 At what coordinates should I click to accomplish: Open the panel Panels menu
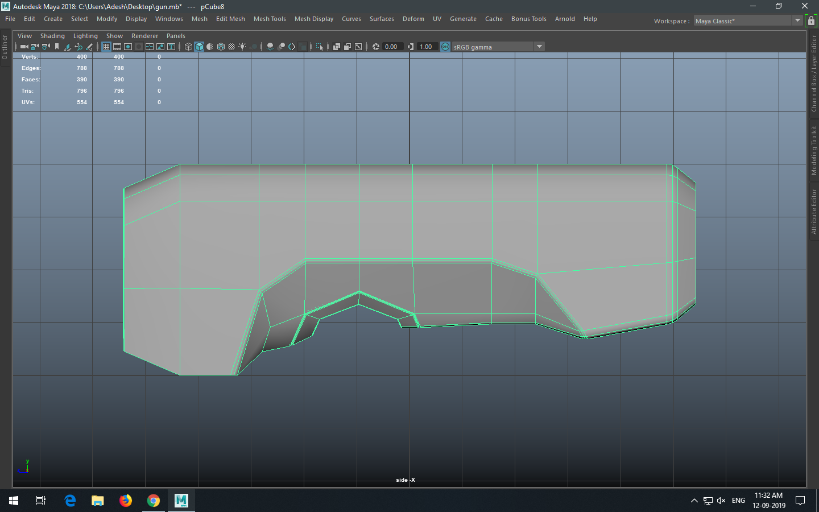pyautogui.click(x=176, y=36)
